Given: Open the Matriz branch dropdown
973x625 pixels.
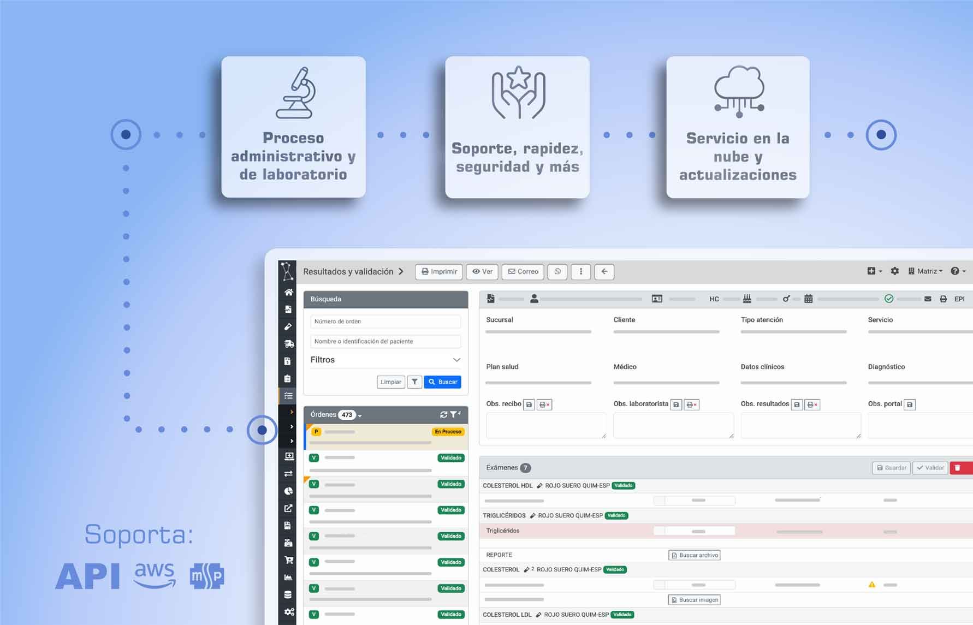Looking at the screenshot, I should tap(925, 271).
